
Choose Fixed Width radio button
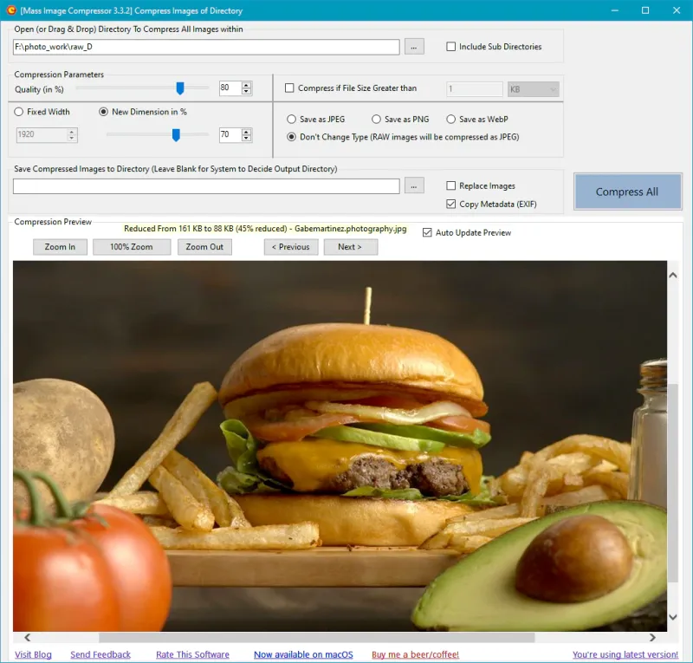click(x=20, y=112)
